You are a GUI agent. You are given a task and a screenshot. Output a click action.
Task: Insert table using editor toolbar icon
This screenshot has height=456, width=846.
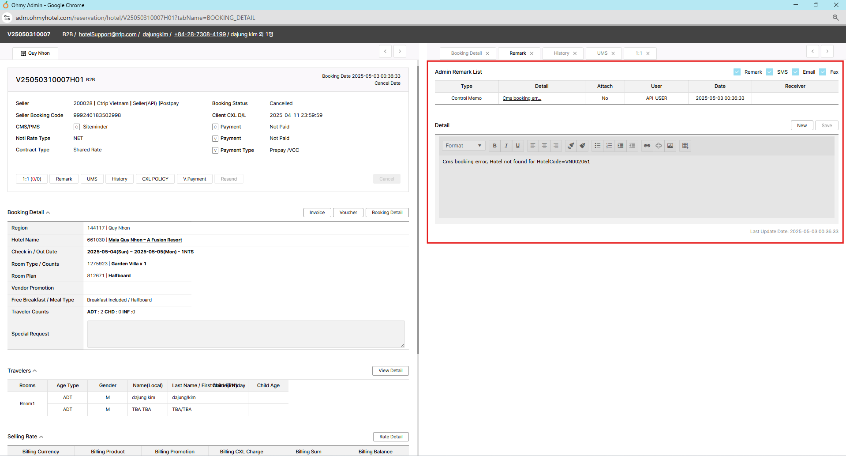click(685, 146)
